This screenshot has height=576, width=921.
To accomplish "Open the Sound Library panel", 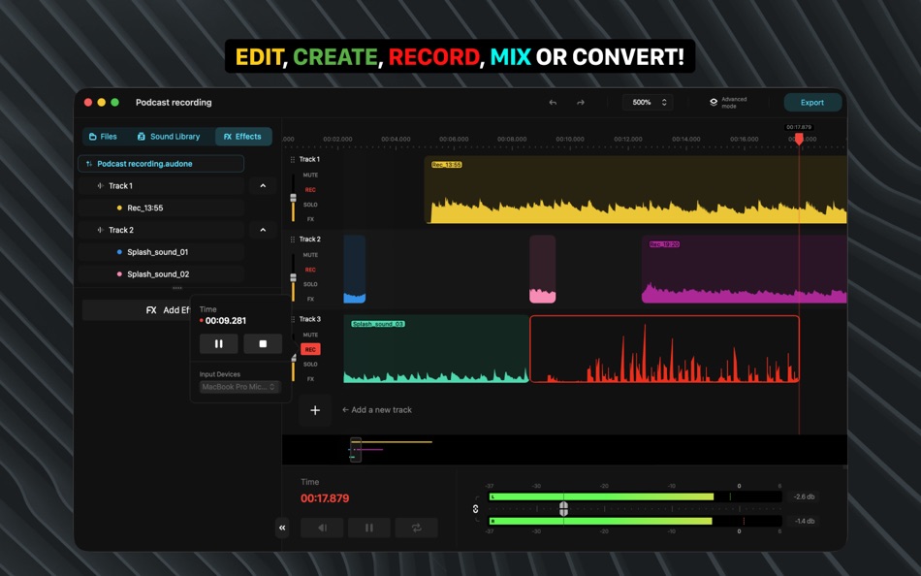I will 171,136.
